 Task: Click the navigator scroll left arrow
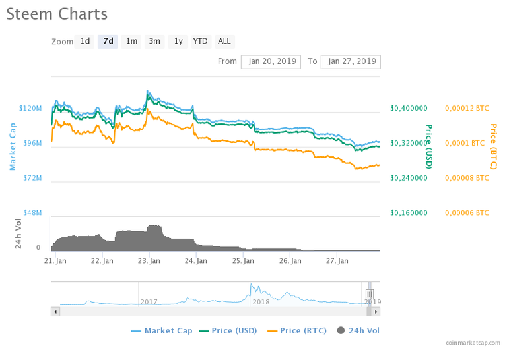(x=55, y=312)
